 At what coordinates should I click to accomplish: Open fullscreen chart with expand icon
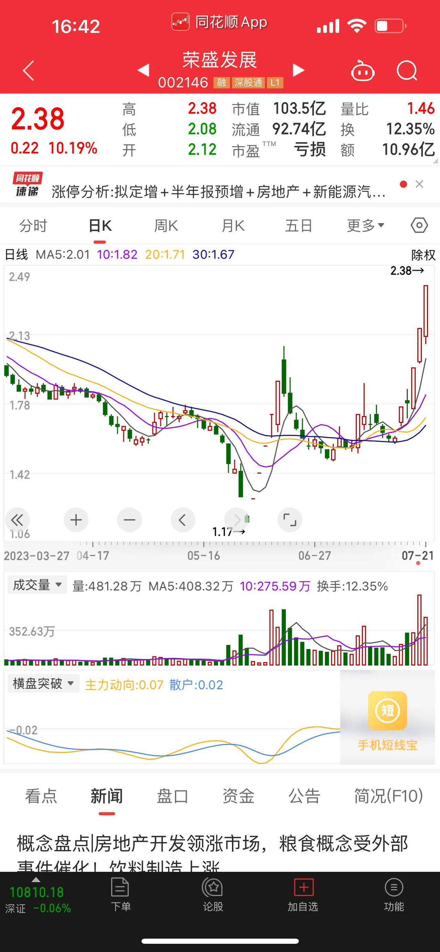[290, 520]
